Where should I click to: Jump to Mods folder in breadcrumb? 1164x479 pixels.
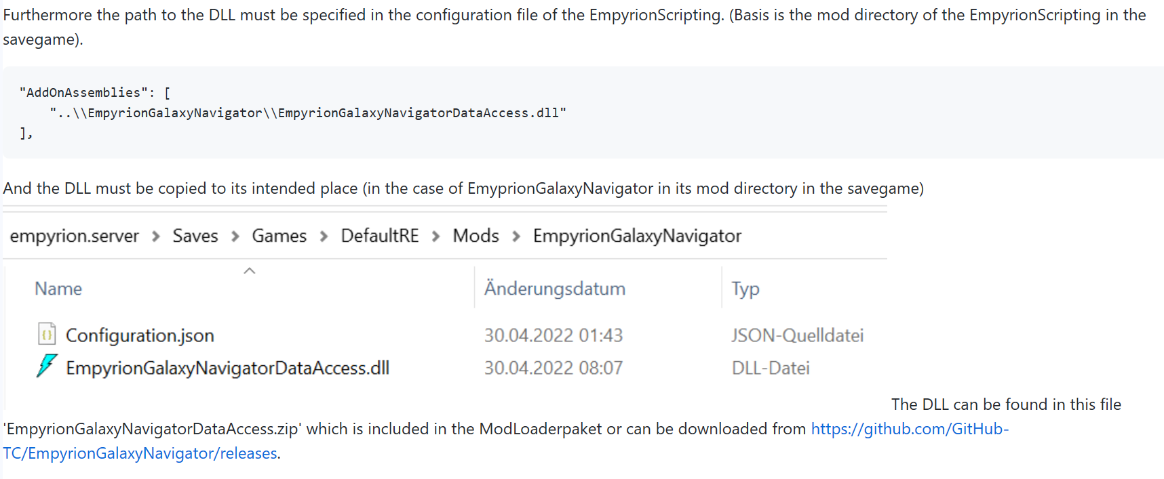tap(476, 236)
